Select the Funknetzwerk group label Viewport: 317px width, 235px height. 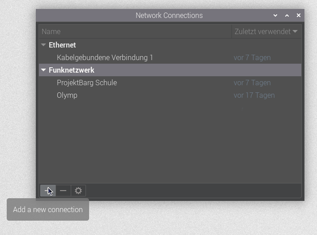72,70
